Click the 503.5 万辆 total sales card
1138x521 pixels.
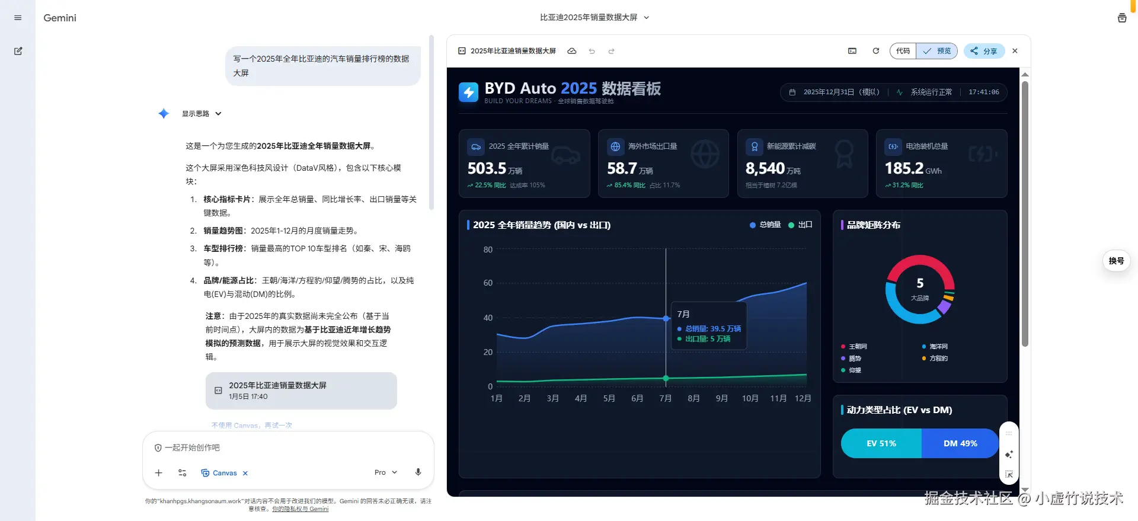pos(524,164)
